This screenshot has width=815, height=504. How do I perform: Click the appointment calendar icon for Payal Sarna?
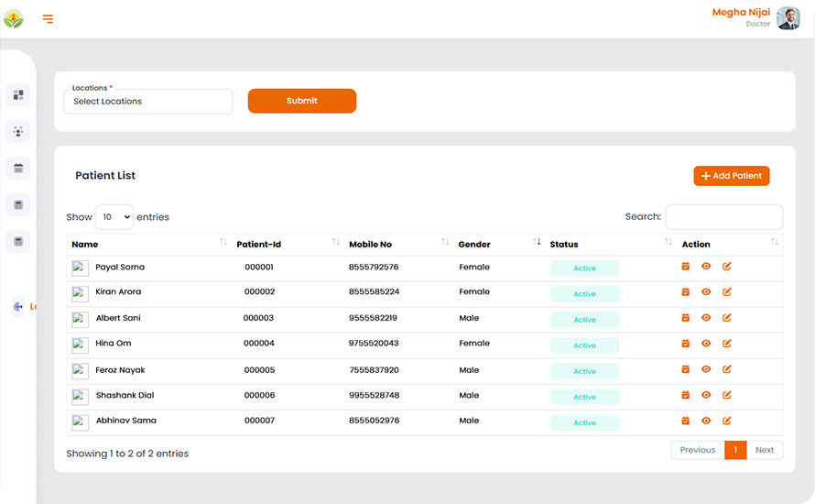(685, 267)
